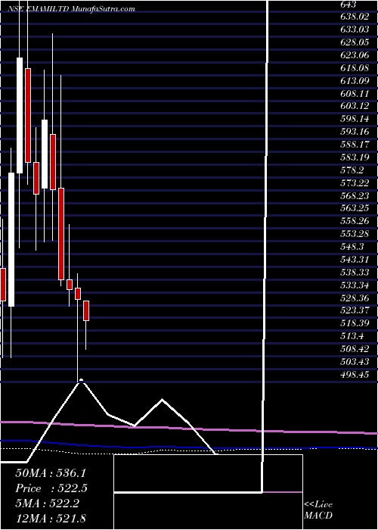Click the 623.06 price axis label
This screenshot has width=378, height=530.
pos(355,55)
